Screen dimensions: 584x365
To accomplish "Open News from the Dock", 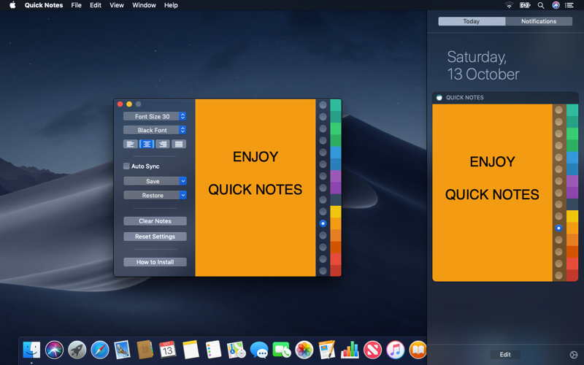I will tap(372, 350).
